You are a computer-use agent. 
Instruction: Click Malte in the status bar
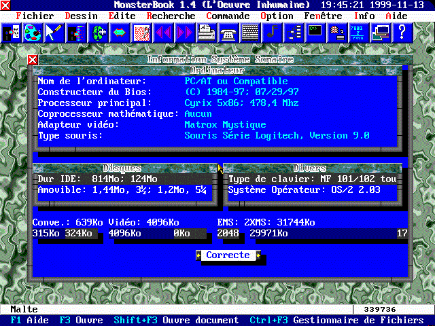point(24,310)
